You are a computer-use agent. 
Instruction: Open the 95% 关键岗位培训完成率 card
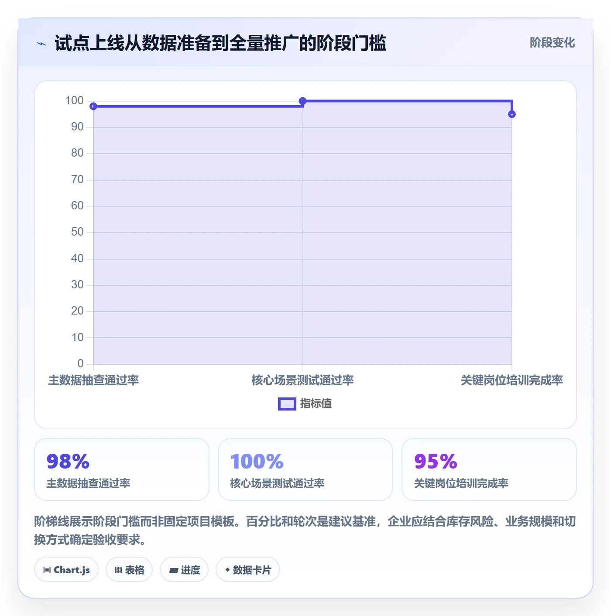tap(489, 469)
